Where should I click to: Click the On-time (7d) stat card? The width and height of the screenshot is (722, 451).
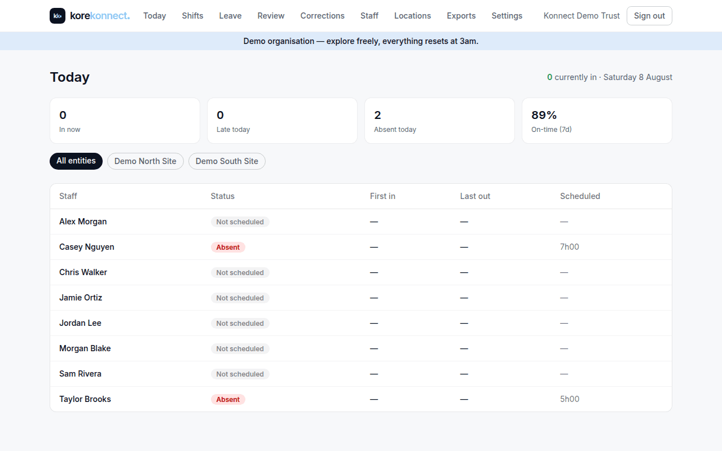click(x=597, y=121)
